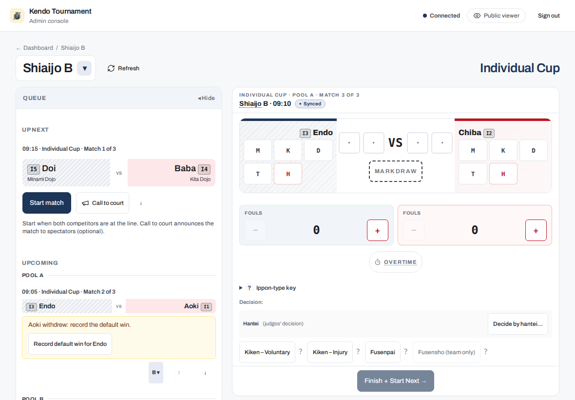This screenshot has height=400, width=575.
Task: Decrease Chiba's fouls with minus
Action: (414, 230)
